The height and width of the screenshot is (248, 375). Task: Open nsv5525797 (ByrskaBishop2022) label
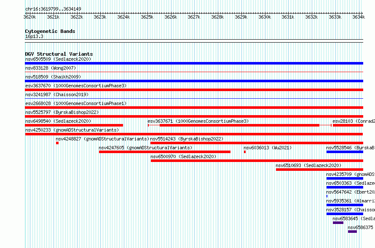tap(62, 112)
